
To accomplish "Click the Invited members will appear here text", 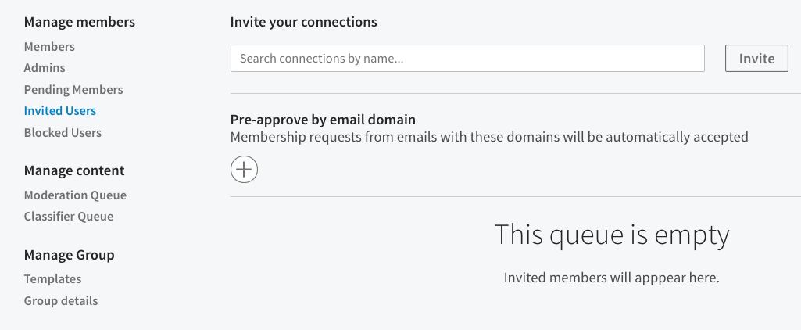I will pyautogui.click(x=611, y=278).
